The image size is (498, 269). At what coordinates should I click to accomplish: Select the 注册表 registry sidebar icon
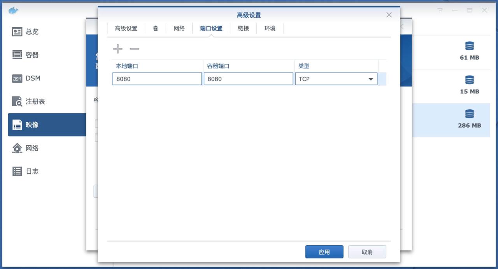[17, 102]
